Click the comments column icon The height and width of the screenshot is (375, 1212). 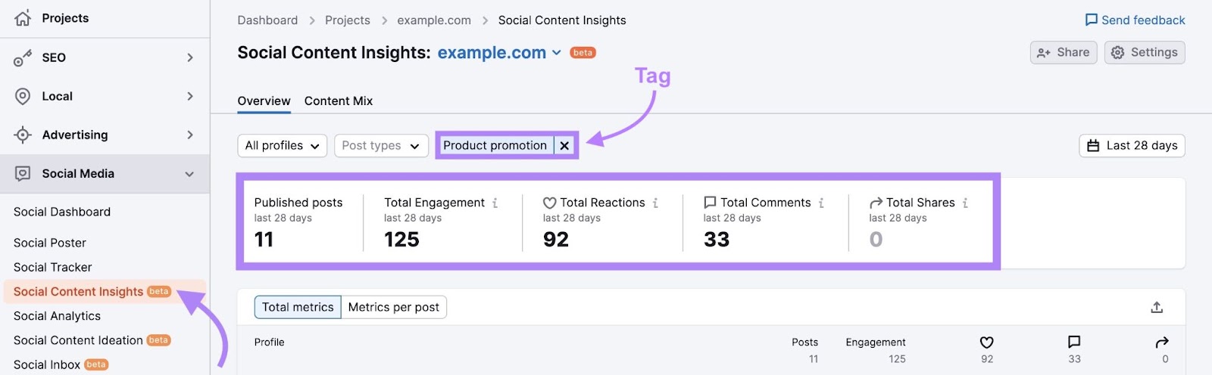(x=1074, y=342)
